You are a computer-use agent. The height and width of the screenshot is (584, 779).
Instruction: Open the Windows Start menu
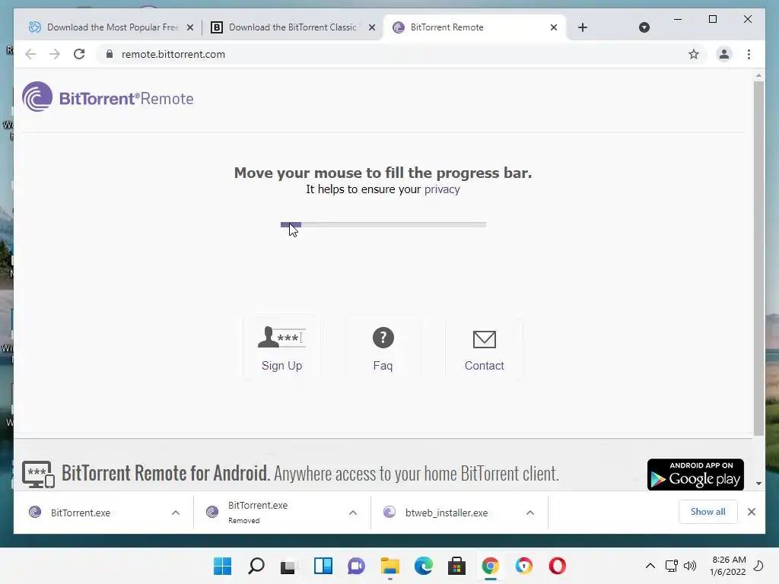(222, 566)
